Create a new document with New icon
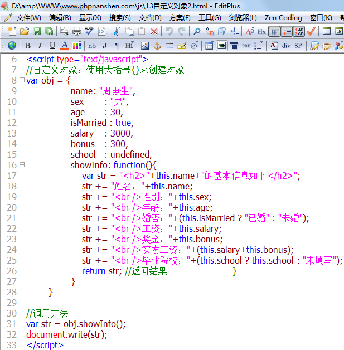The height and width of the screenshot is (350, 344). (12, 31)
